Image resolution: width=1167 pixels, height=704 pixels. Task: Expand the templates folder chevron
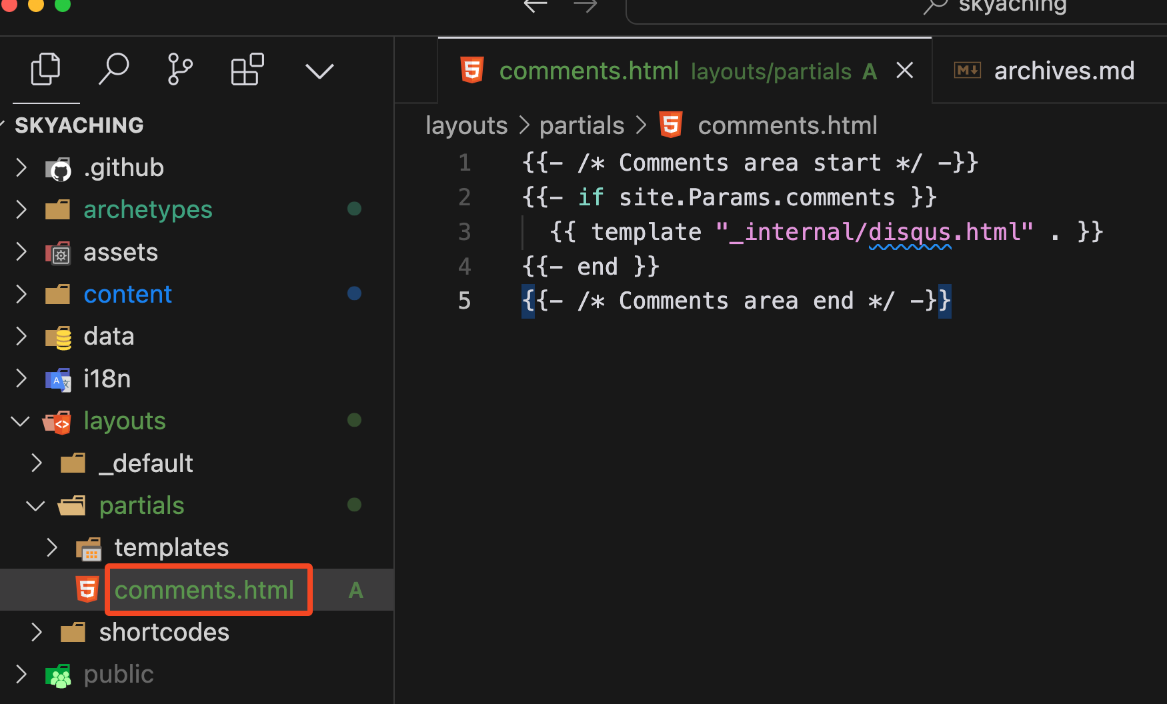click(52, 547)
